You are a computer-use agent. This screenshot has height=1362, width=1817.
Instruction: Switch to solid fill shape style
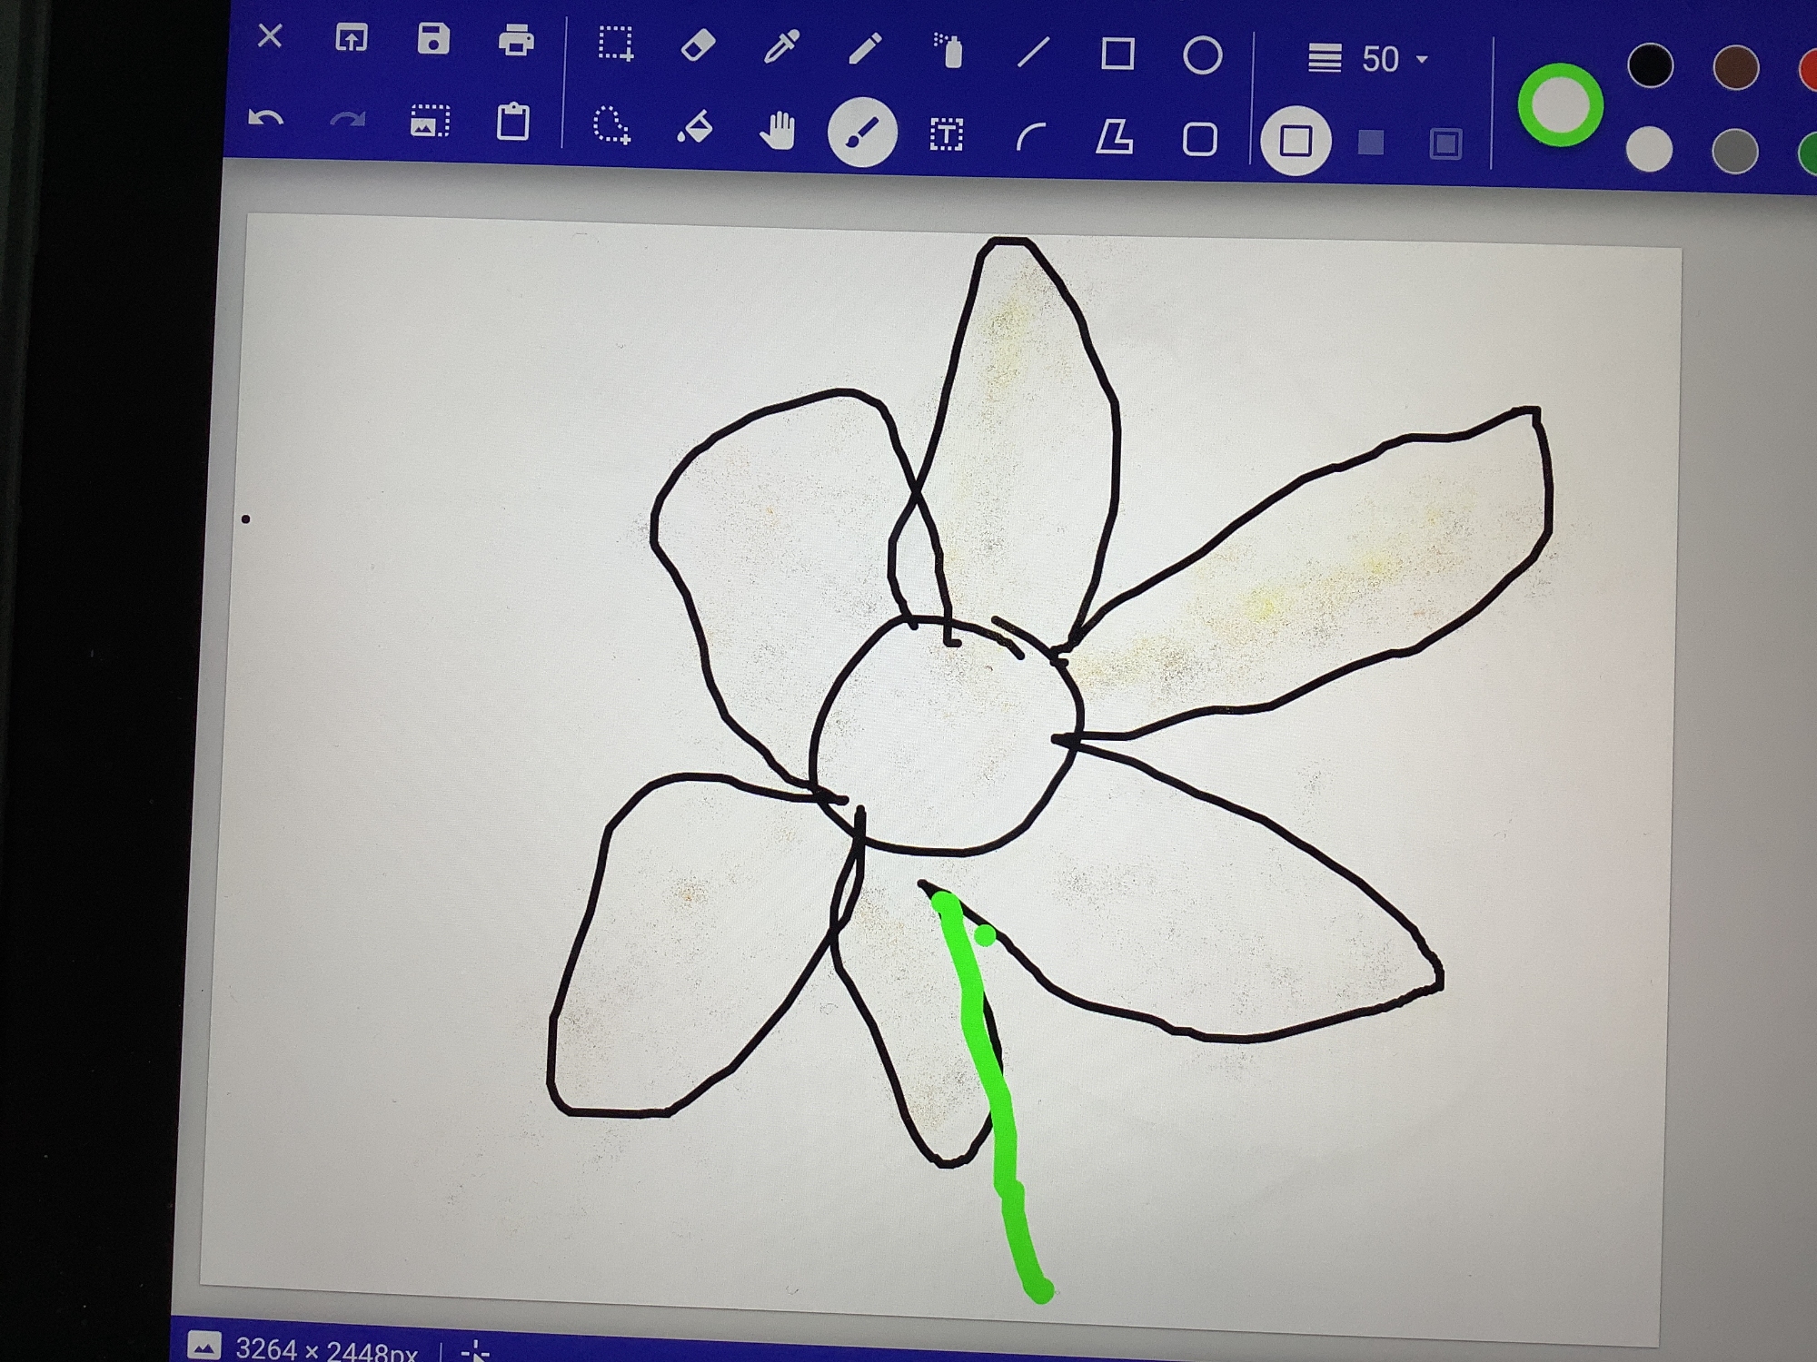point(1370,143)
